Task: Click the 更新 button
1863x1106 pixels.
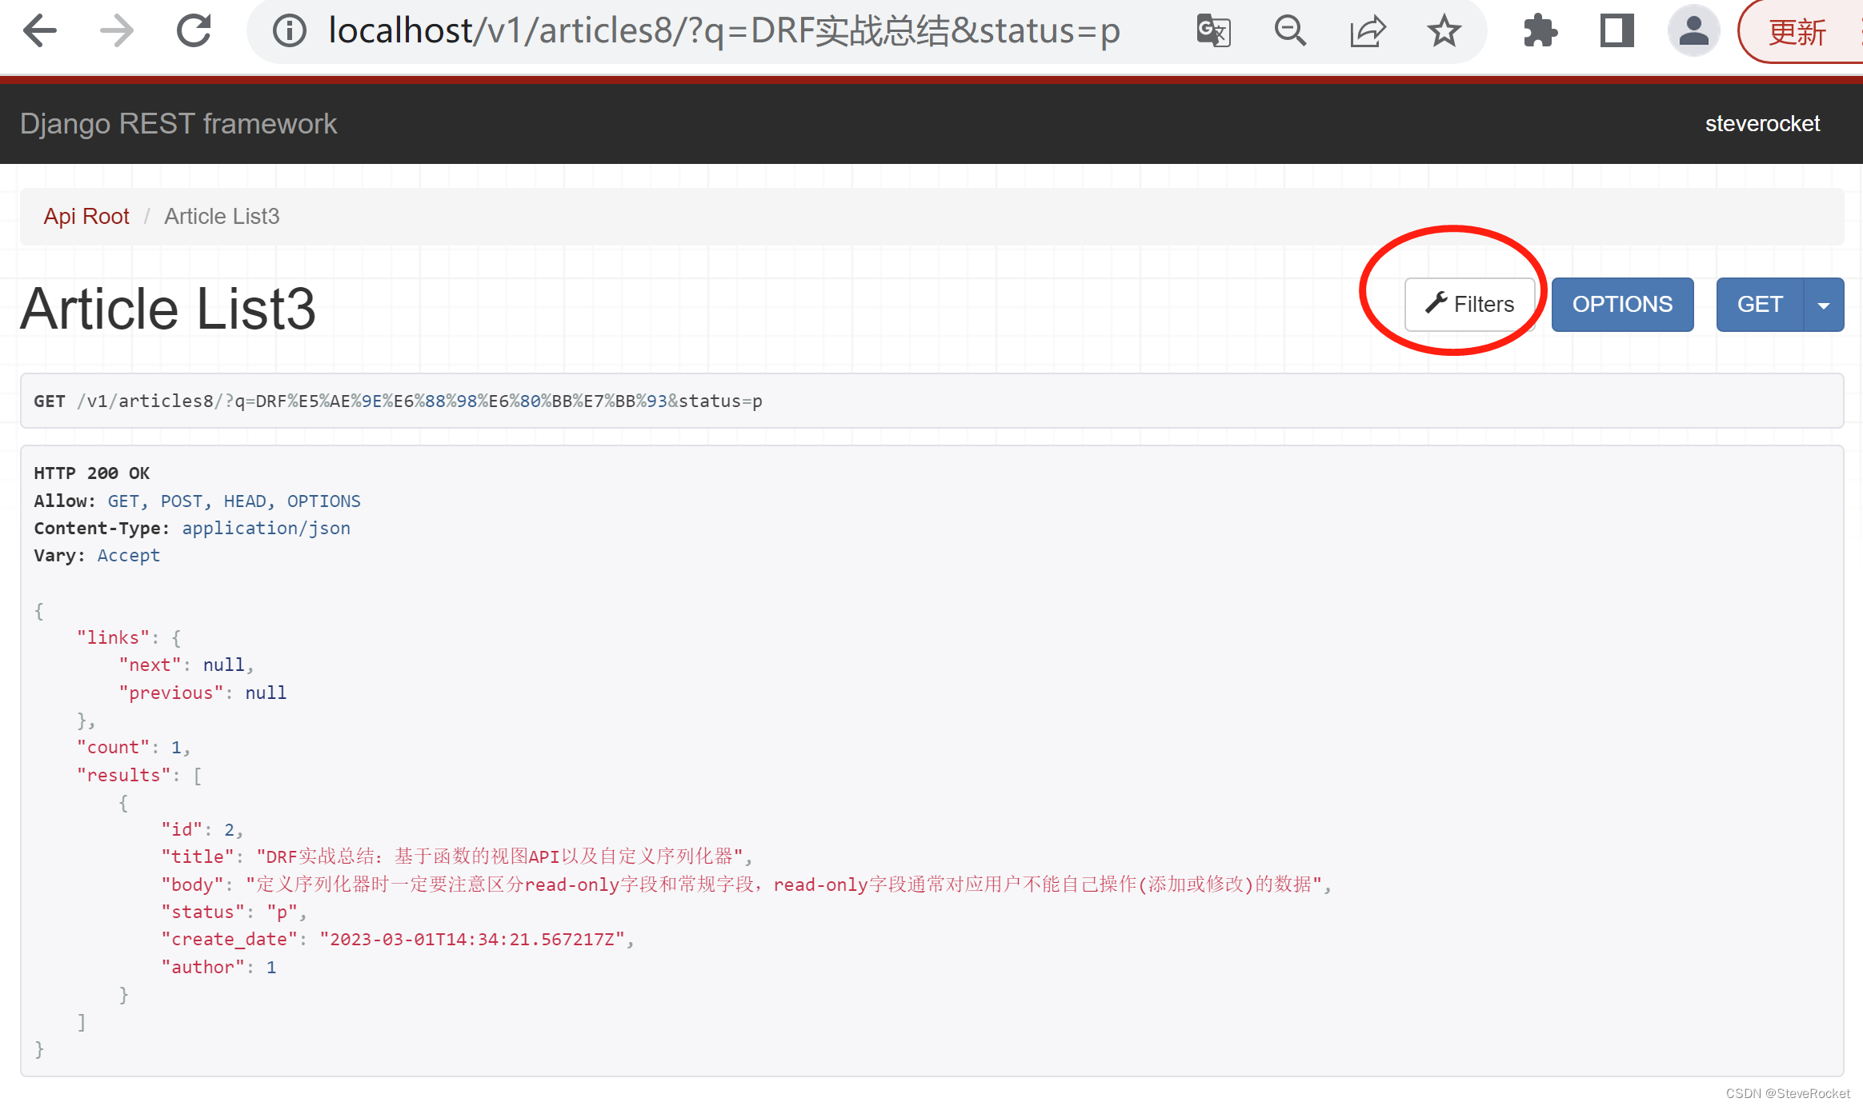Action: pyautogui.click(x=1797, y=32)
